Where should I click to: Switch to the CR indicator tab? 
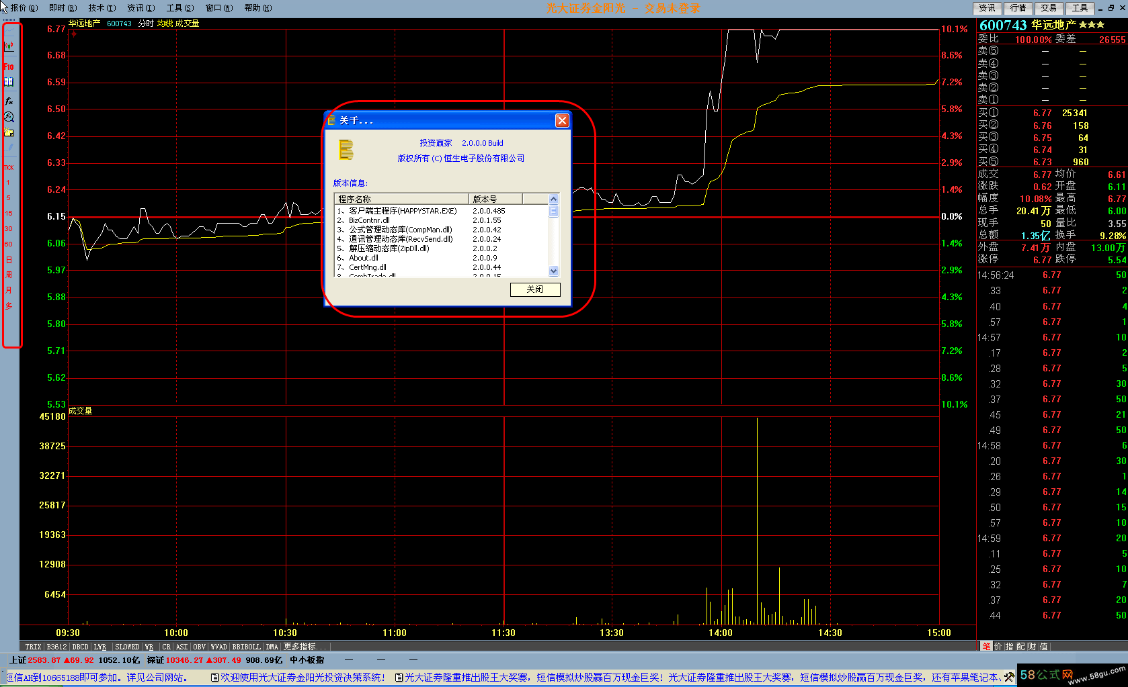click(x=166, y=647)
